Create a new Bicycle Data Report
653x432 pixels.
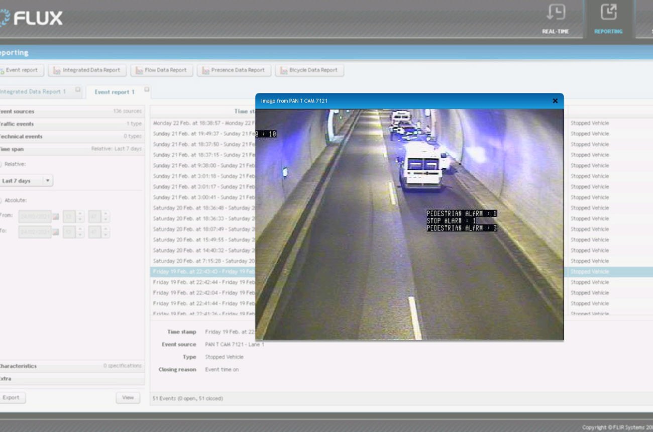click(309, 70)
